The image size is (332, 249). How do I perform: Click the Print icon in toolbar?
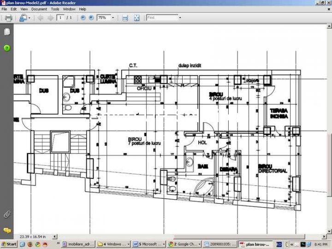[x=8, y=18]
